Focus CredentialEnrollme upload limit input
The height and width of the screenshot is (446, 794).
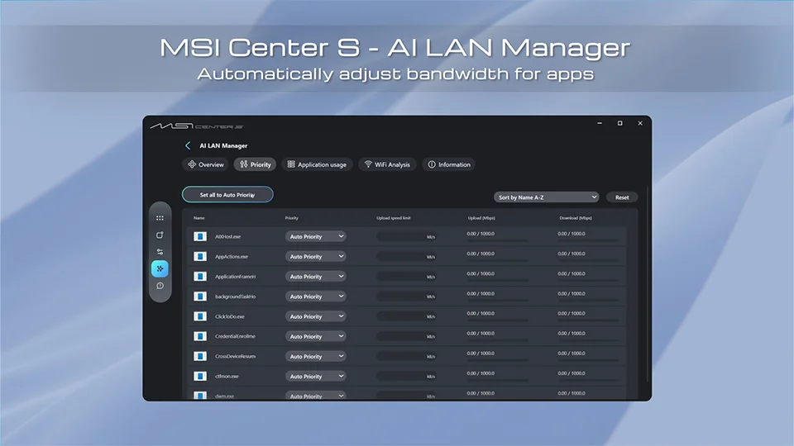407,336
